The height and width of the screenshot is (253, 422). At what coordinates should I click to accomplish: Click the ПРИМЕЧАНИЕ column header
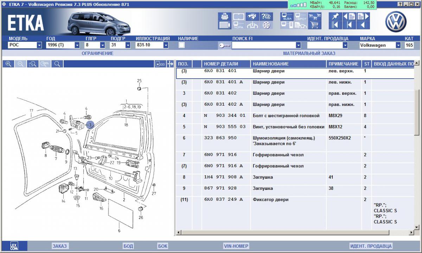(x=344, y=64)
